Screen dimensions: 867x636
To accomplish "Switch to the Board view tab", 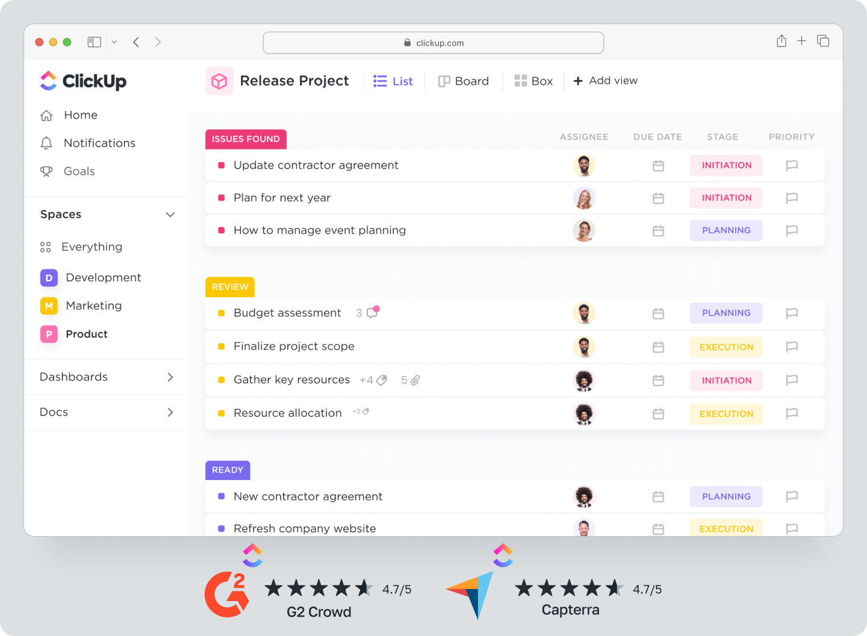I will [x=464, y=81].
